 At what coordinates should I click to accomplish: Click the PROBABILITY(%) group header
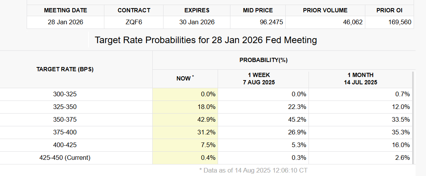coord(264,60)
